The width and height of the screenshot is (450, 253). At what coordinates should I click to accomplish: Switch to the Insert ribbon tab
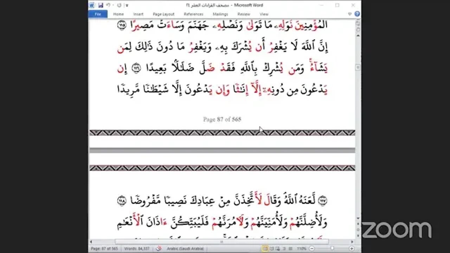[138, 14]
